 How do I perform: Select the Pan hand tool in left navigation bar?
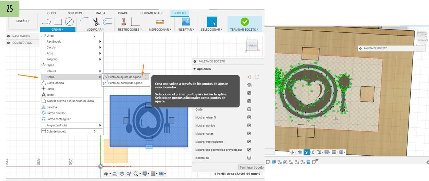[x=122, y=174]
